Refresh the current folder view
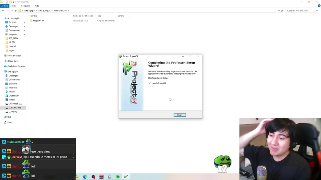 click(x=282, y=11)
